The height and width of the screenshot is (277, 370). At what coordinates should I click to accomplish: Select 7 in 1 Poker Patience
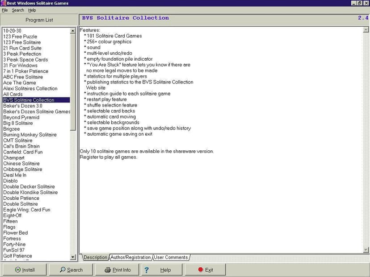36,71
